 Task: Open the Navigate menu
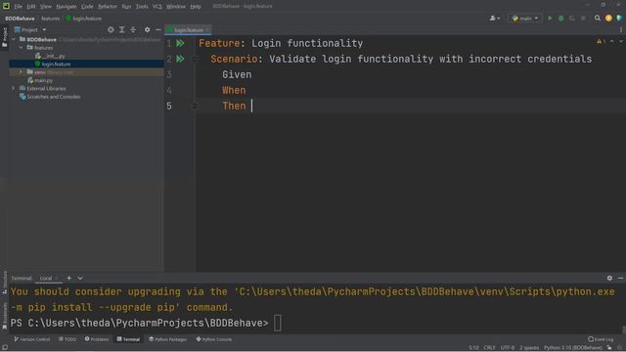[67, 7]
